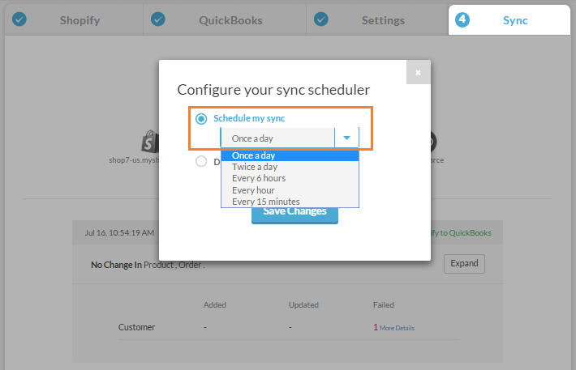Screen dimensions: 576x370
Task: Click the Expand button in sync log
Action: [x=464, y=264]
